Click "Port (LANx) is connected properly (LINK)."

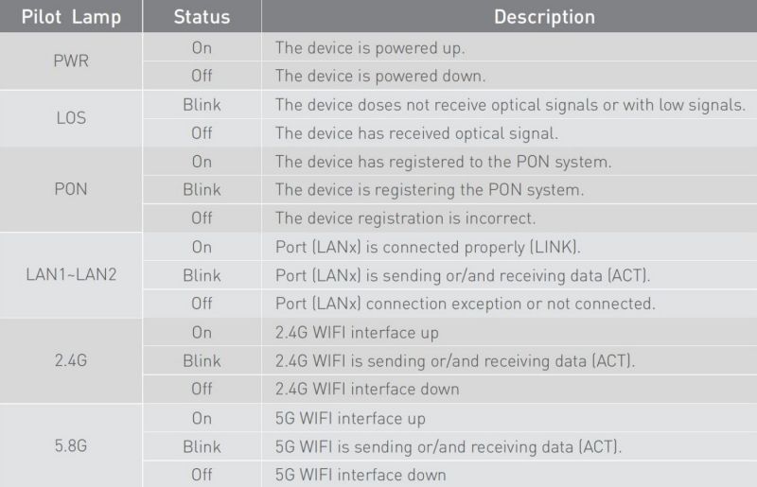pyautogui.click(x=428, y=247)
